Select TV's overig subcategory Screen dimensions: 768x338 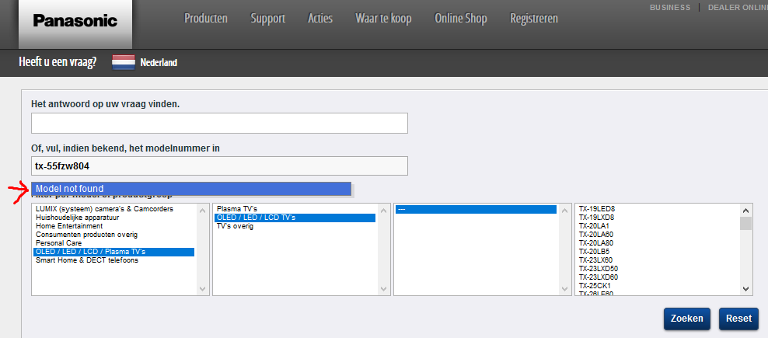[295, 226]
